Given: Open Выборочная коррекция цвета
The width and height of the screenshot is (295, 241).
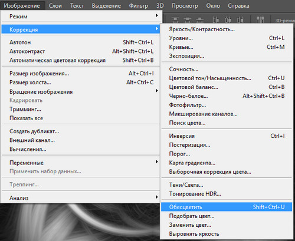Looking at the screenshot, I should click(x=227, y=172).
